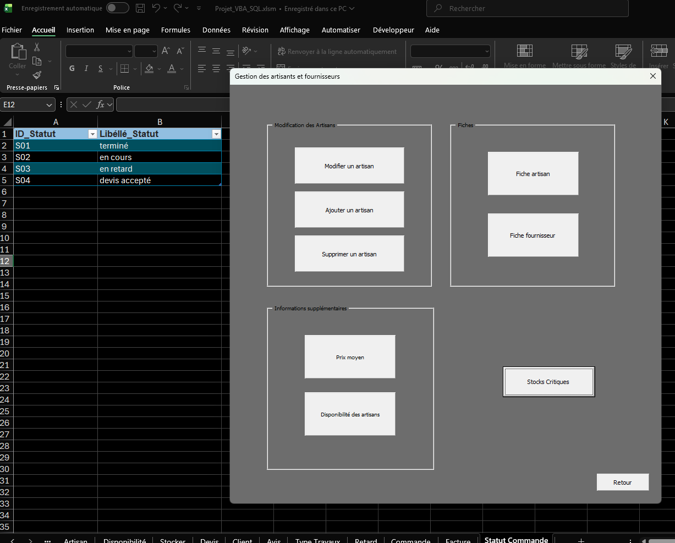
Task: Toggle bold formatting (G) button
Action: click(72, 69)
